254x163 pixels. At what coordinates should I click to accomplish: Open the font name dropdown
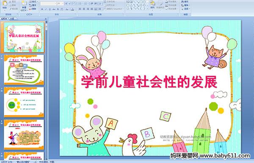coord(55,3)
